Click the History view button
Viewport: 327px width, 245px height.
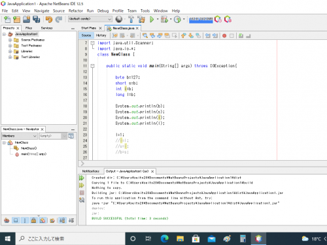[101, 35]
